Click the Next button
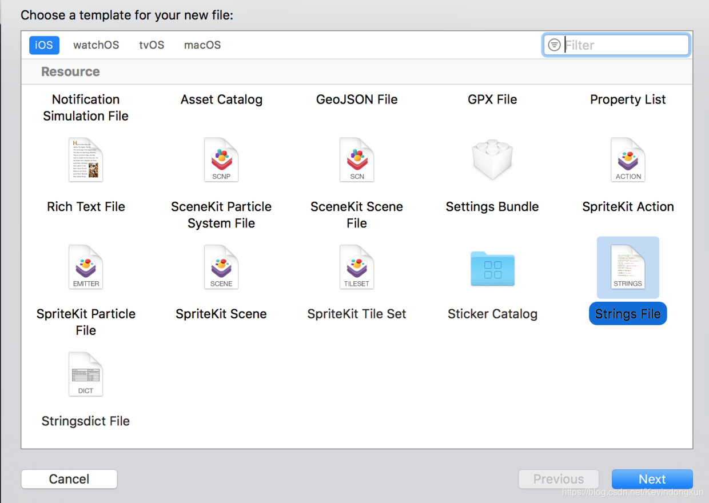The width and height of the screenshot is (709, 503). pyautogui.click(x=652, y=479)
